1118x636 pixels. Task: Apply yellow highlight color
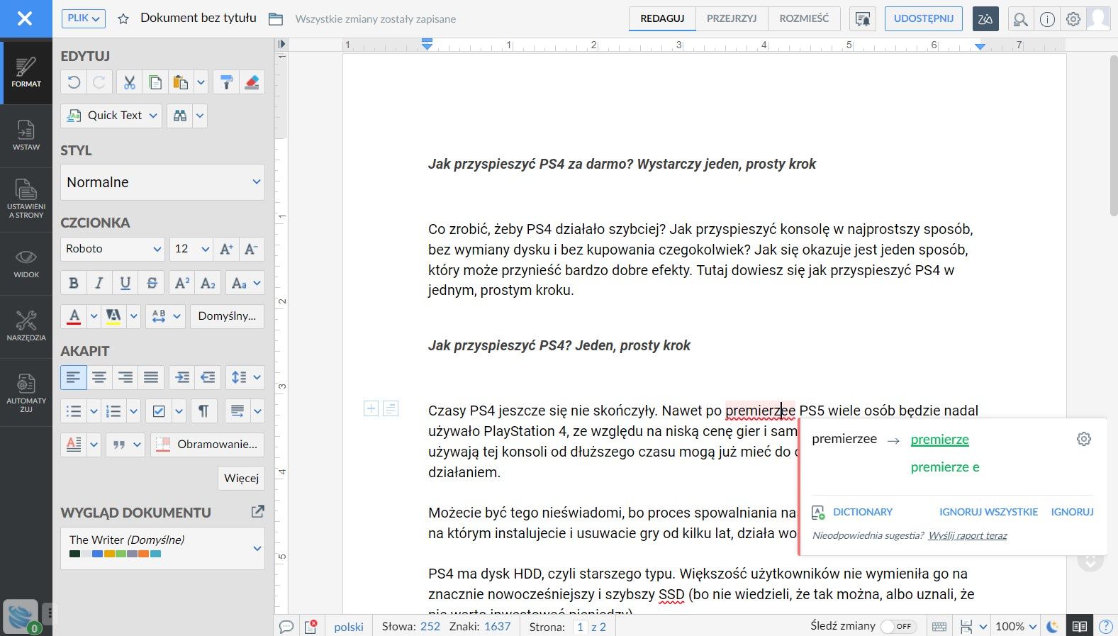pyautogui.click(x=113, y=316)
